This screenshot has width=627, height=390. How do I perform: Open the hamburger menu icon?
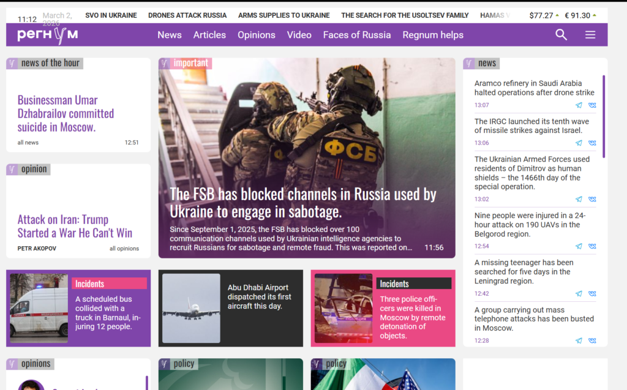[590, 35]
